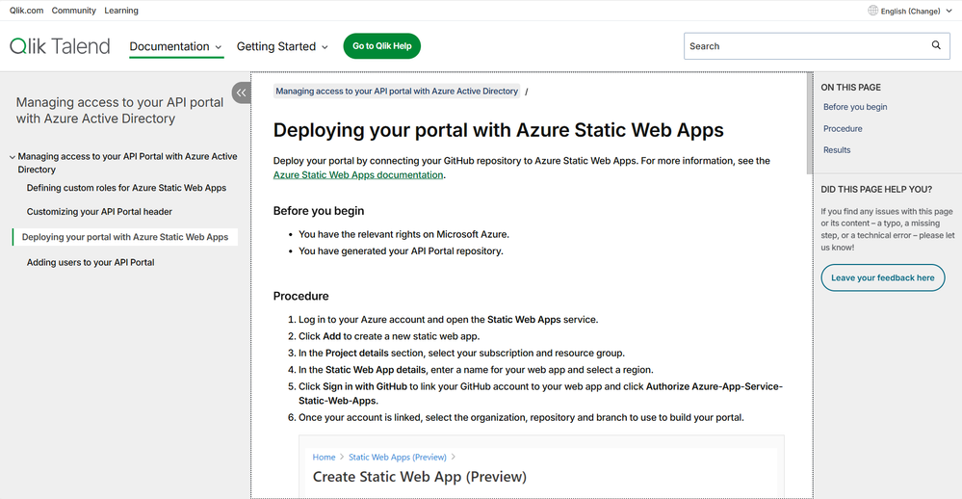
Task: Expand the Documentation dropdown menu
Action: pyautogui.click(x=175, y=46)
